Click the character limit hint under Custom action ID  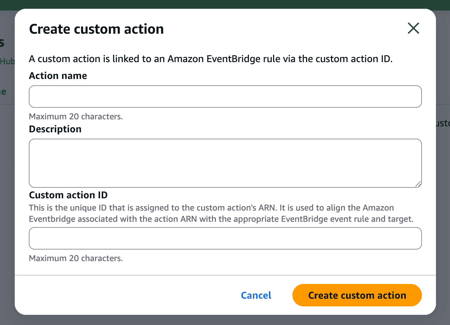tap(76, 259)
